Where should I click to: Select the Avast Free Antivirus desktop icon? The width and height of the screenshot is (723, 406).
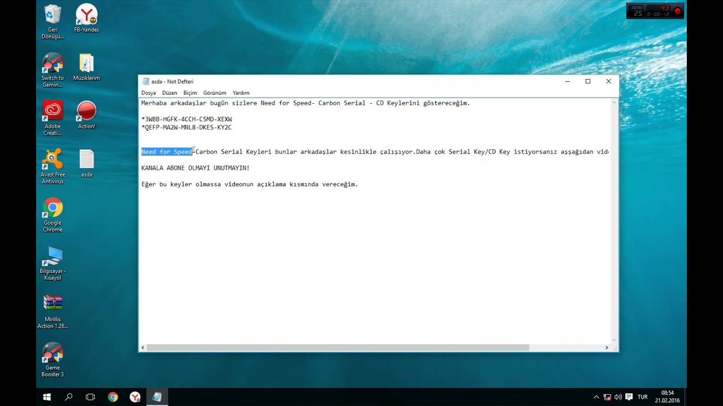(53, 167)
